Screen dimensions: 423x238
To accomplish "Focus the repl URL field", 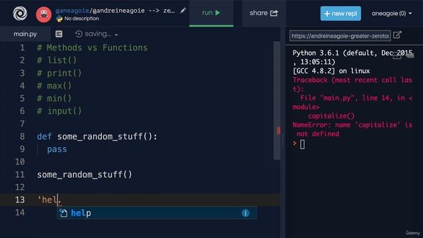I will pyautogui.click(x=340, y=36).
